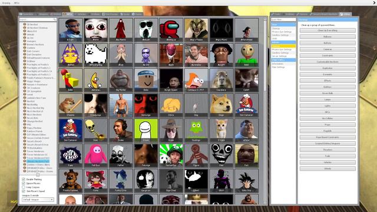Spawn the Drake with headphones NPC
The image size is (377, 212).
[x=121, y=130]
